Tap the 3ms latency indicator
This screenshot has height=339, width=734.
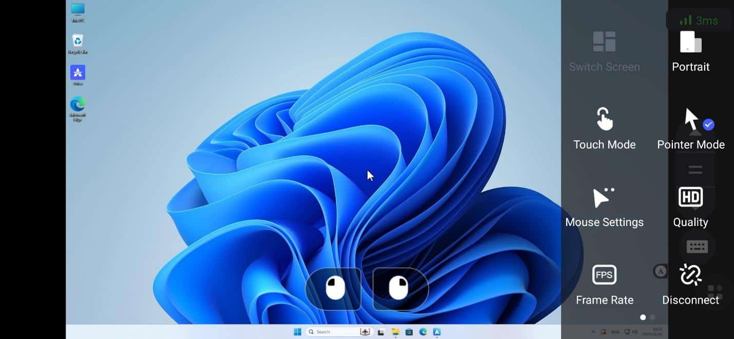coord(698,21)
